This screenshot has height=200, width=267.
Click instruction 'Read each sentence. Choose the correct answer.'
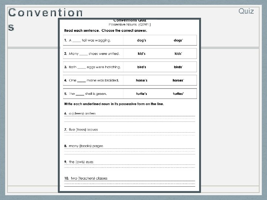click(106, 31)
